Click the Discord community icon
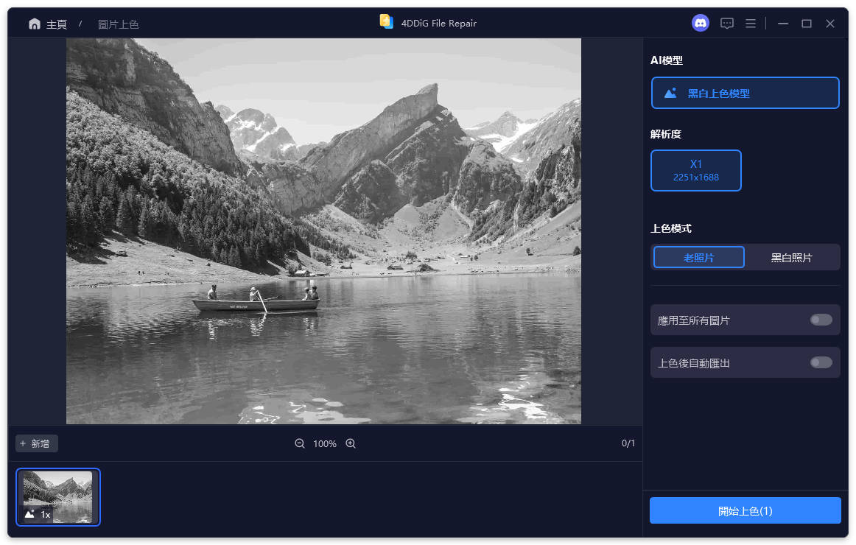This screenshot has height=545, width=856. (x=699, y=23)
